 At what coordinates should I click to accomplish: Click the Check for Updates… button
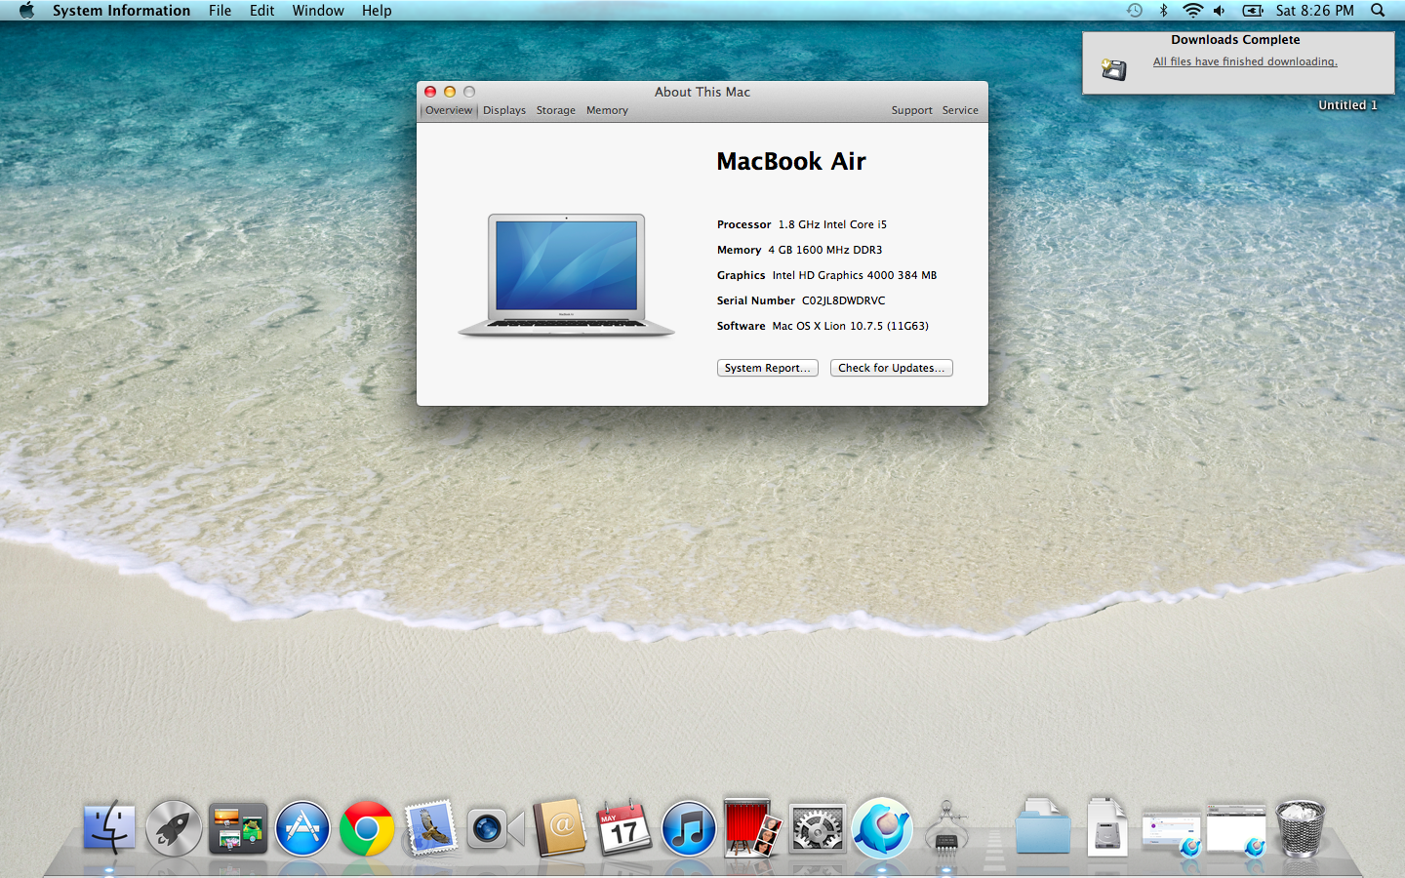click(892, 368)
